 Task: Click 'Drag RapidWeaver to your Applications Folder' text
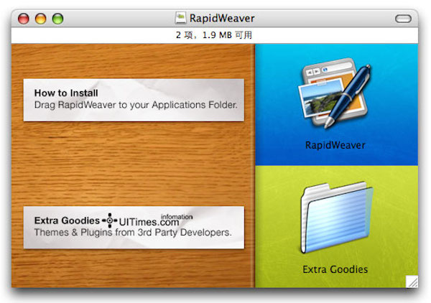(136, 105)
